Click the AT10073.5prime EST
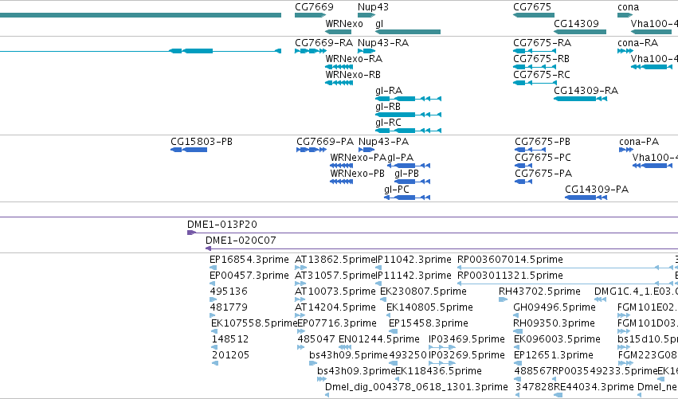This screenshot has width=678, height=399. point(300,299)
